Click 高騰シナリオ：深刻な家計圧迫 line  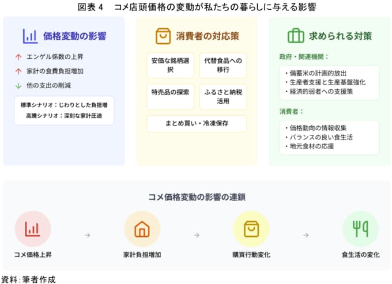64,116
